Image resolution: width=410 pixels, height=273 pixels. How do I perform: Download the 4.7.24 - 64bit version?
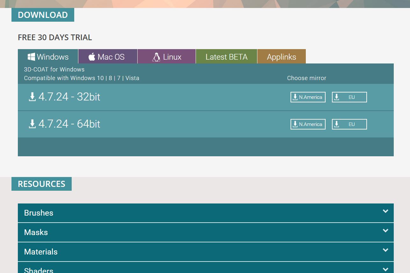pyautogui.click(x=65, y=124)
